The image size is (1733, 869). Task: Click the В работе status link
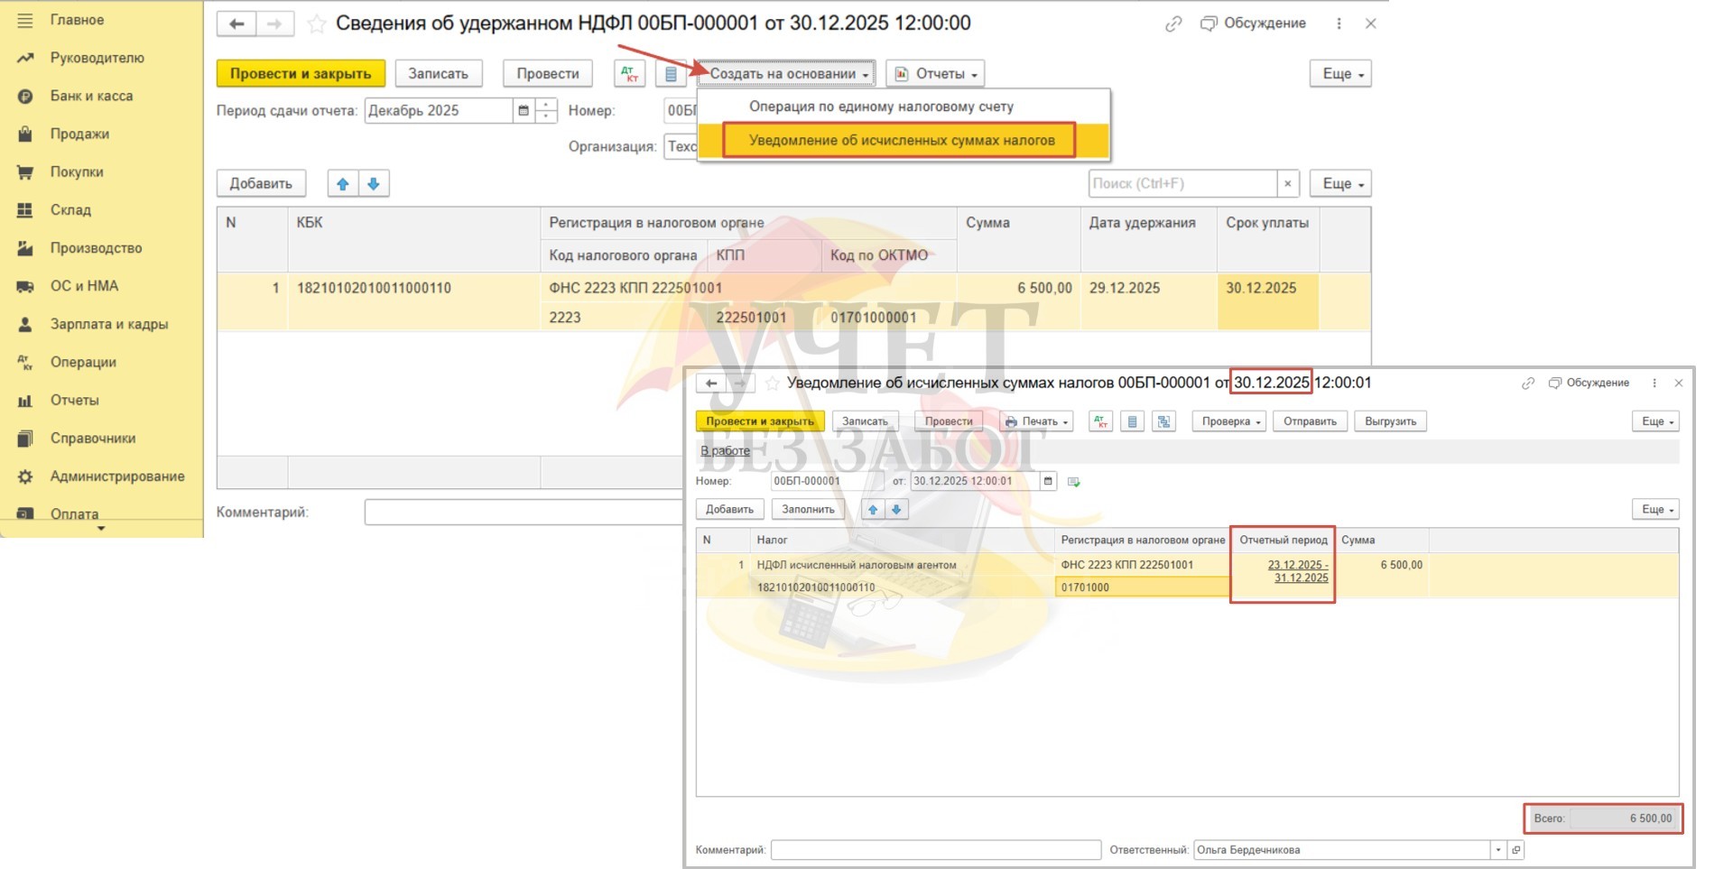[725, 451]
